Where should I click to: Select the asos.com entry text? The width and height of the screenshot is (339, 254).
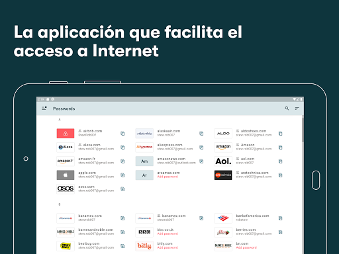coord(96,189)
